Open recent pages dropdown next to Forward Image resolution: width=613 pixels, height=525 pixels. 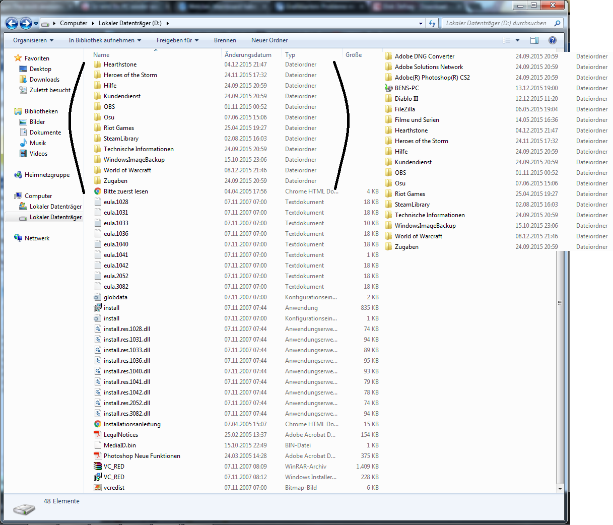click(36, 23)
